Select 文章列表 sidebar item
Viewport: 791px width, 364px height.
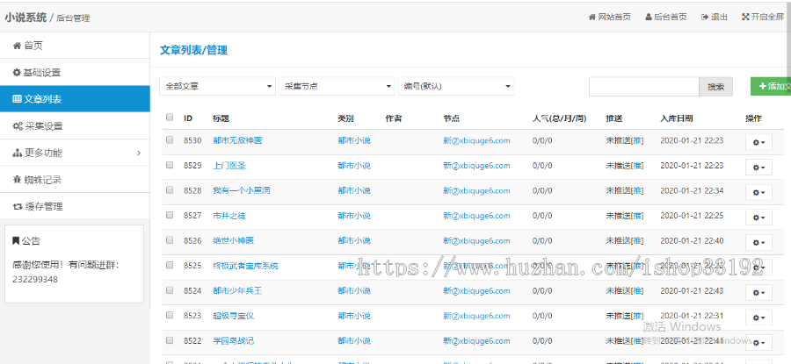click(x=75, y=99)
